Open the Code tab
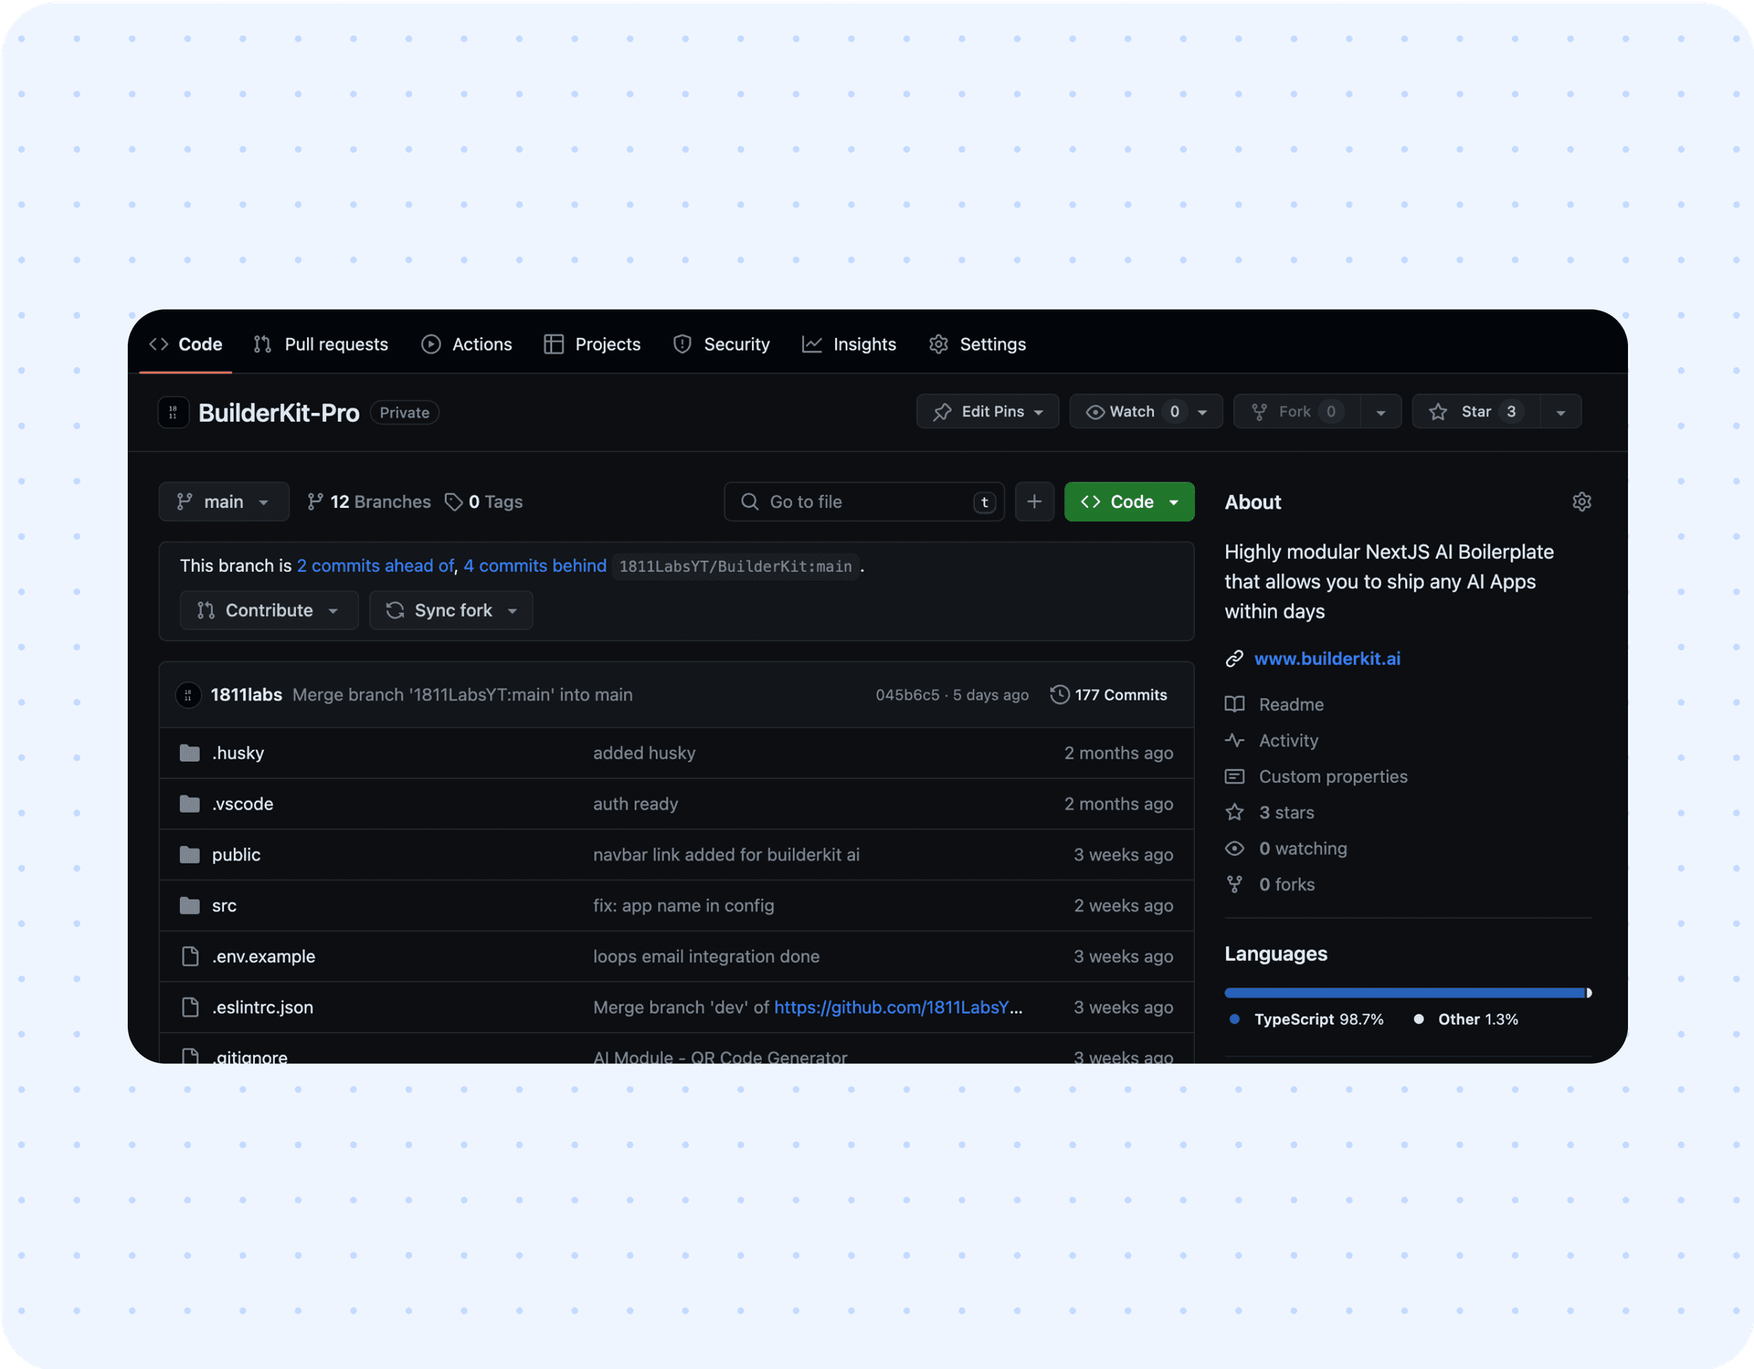This screenshot has height=1369, width=1754. 185,344
